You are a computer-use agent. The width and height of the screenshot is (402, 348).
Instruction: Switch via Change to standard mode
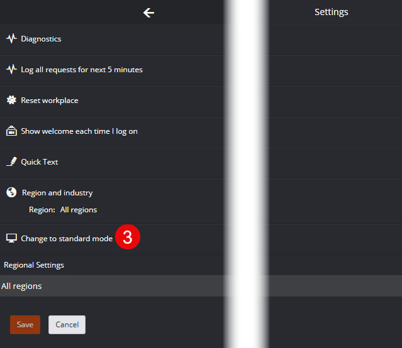(67, 239)
